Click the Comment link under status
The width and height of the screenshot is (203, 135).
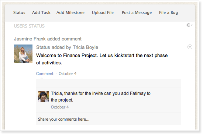coord(45,74)
